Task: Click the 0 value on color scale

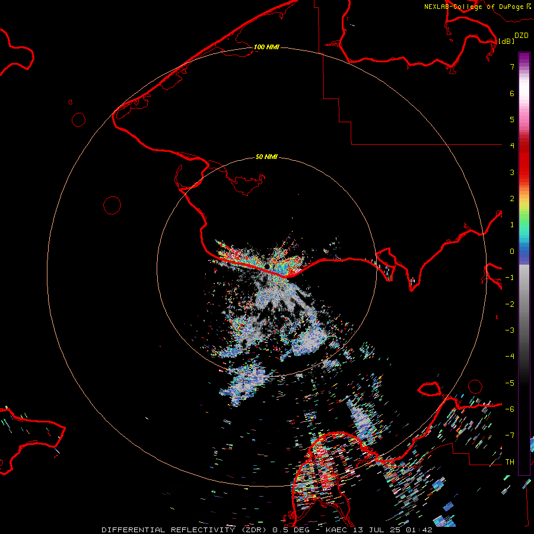Action: pyautogui.click(x=512, y=252)
